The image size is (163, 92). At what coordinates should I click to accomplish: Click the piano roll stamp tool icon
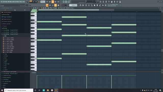(x=37, y=8)
